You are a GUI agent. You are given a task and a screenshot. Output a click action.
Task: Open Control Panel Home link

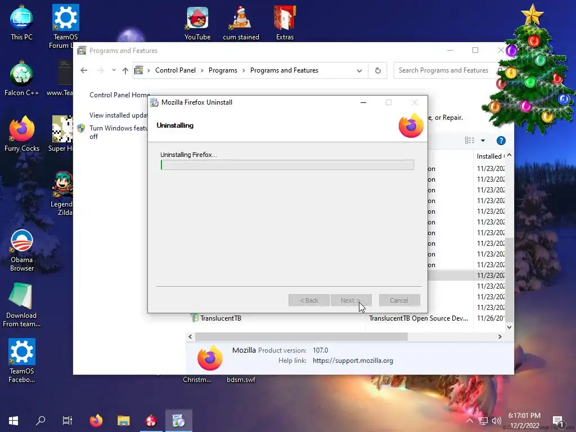tap(120, 94)
